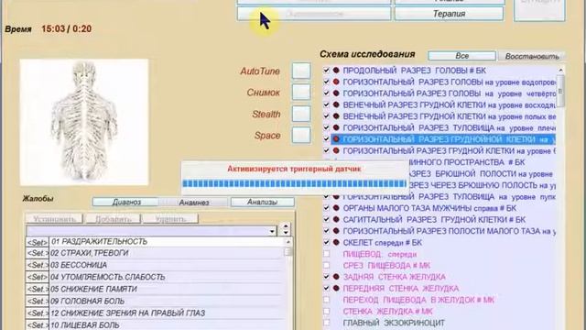Select ГЛАВНЫЙ ЭКЗОКРИНОЦИТ list entry text

click(x=394, y=323)
